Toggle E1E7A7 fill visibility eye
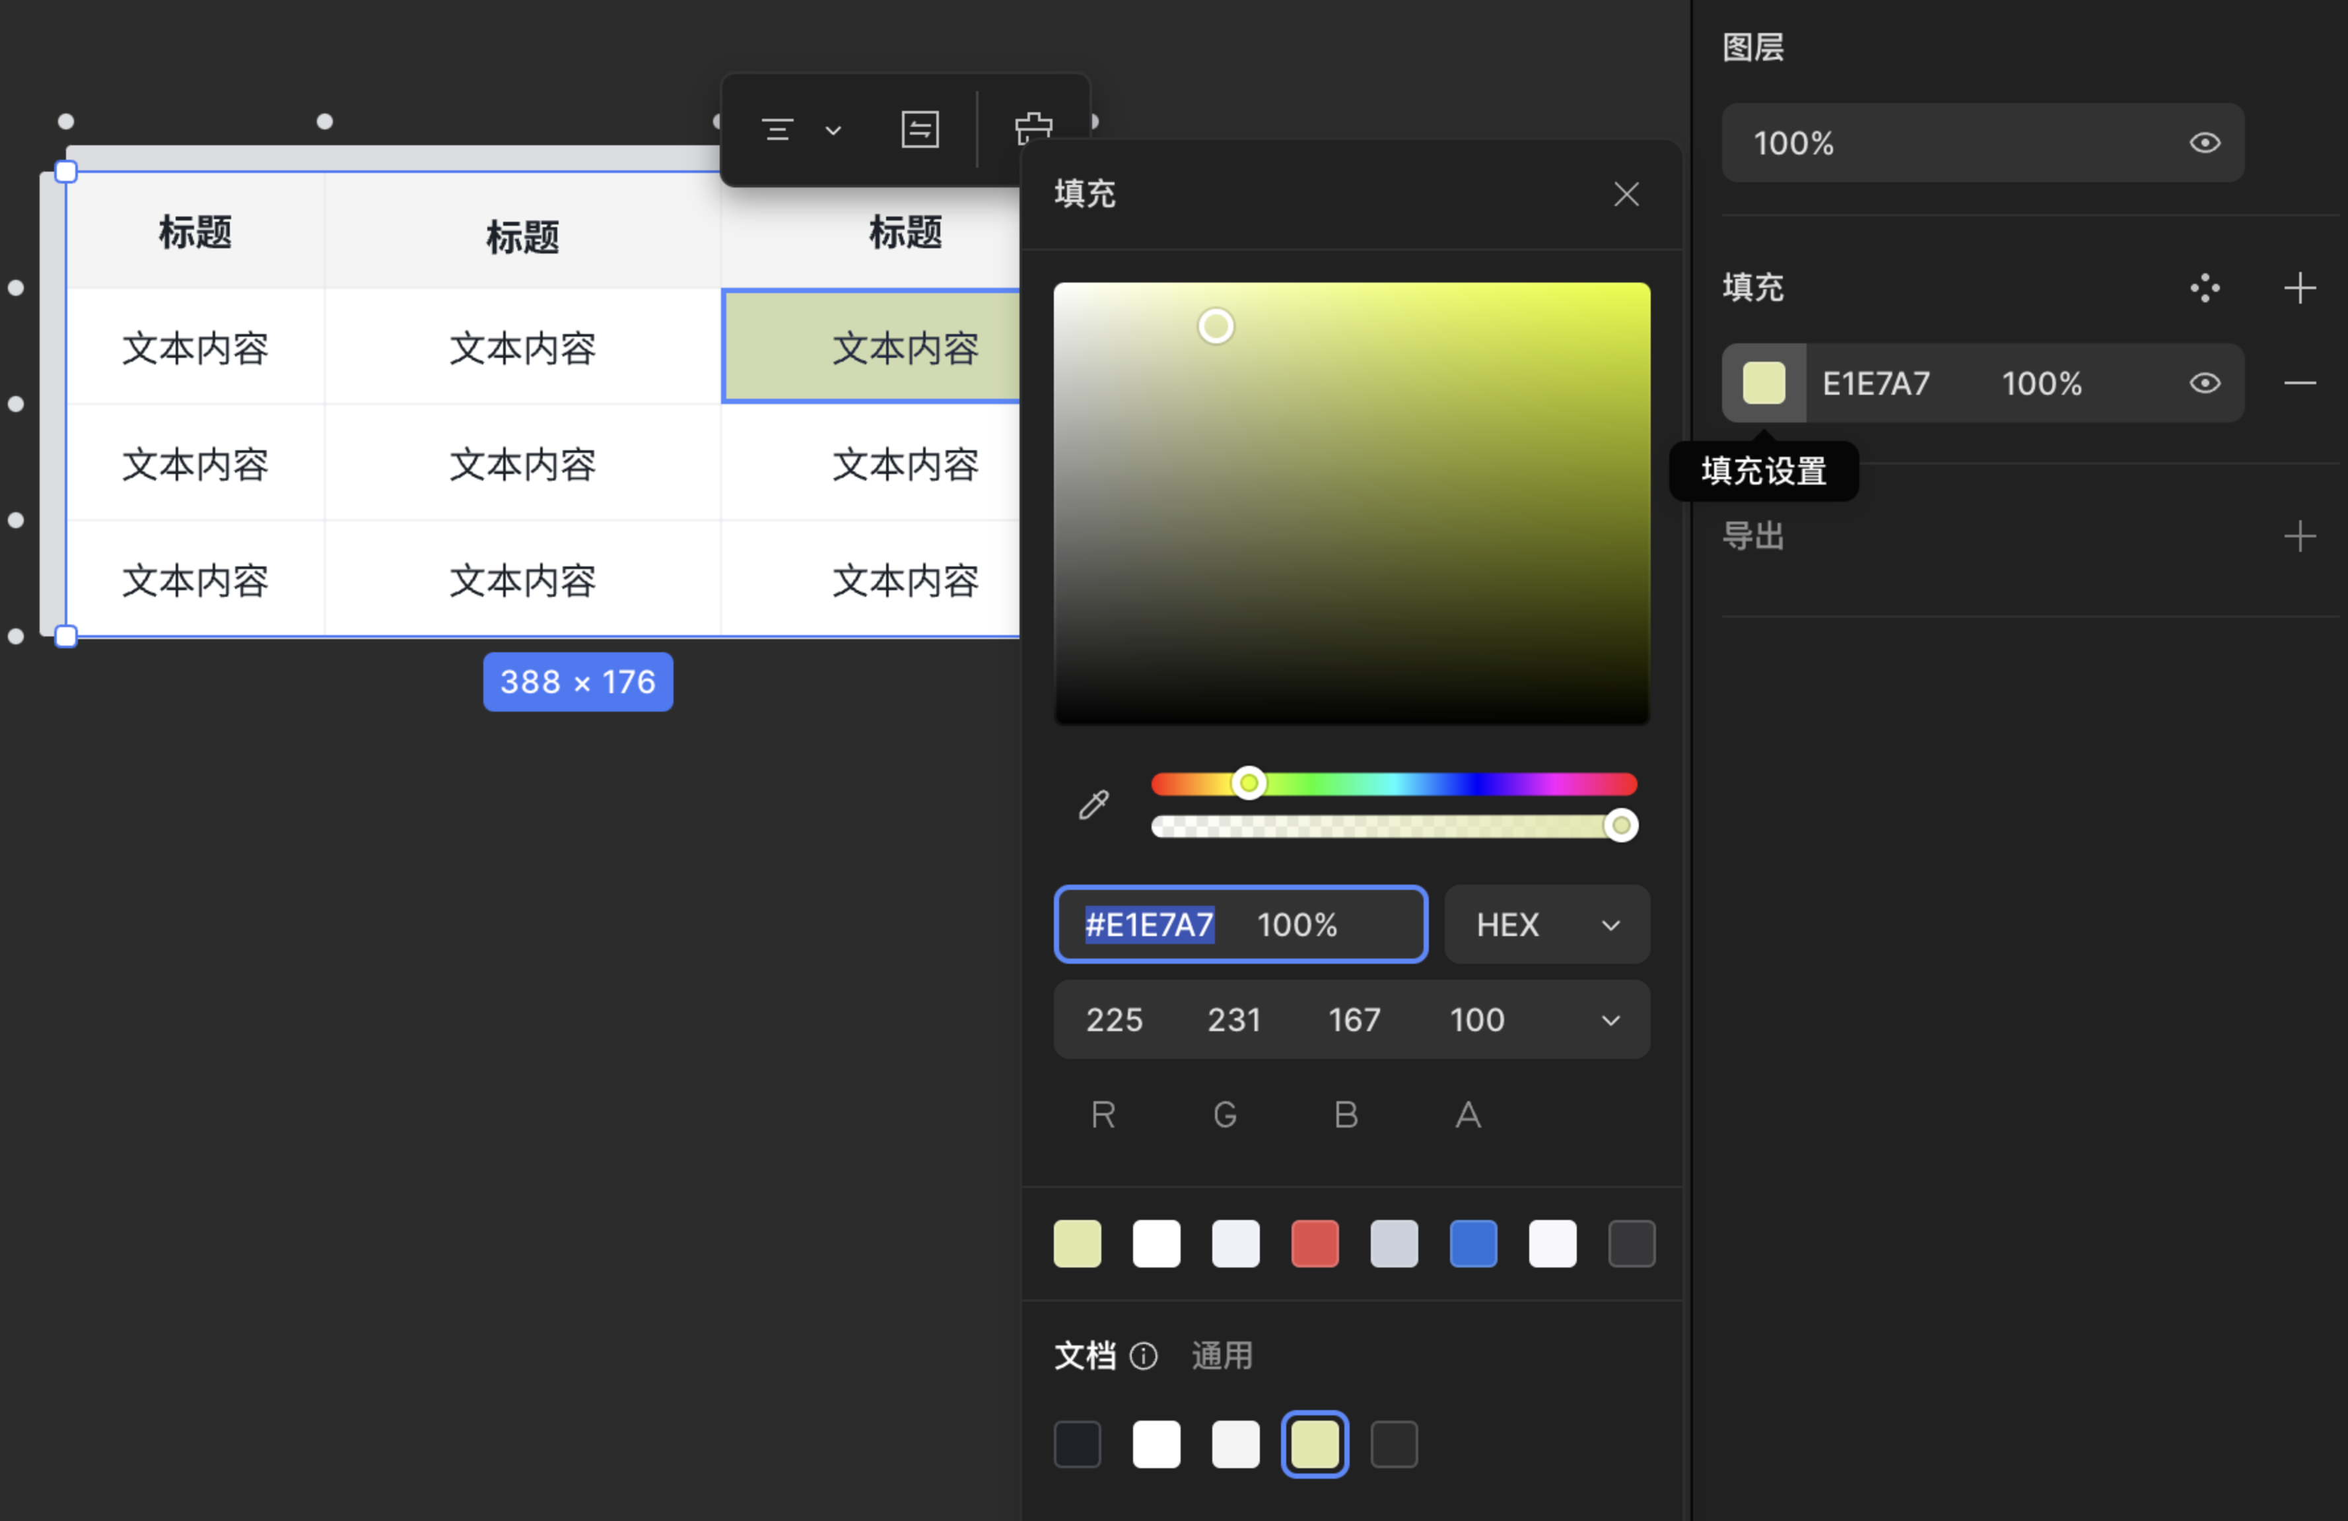The width and height of the screenshot is (2348, 1521). [2205, 383]
